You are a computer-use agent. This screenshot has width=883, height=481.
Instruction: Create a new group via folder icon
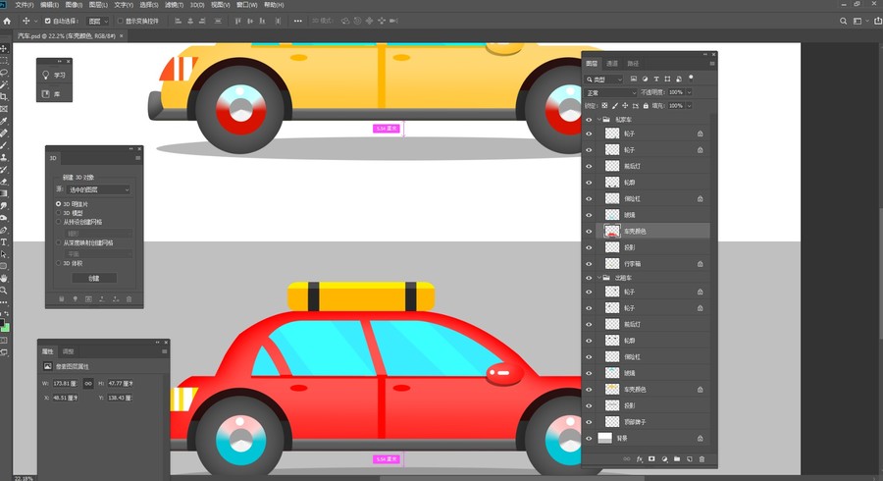677,459
